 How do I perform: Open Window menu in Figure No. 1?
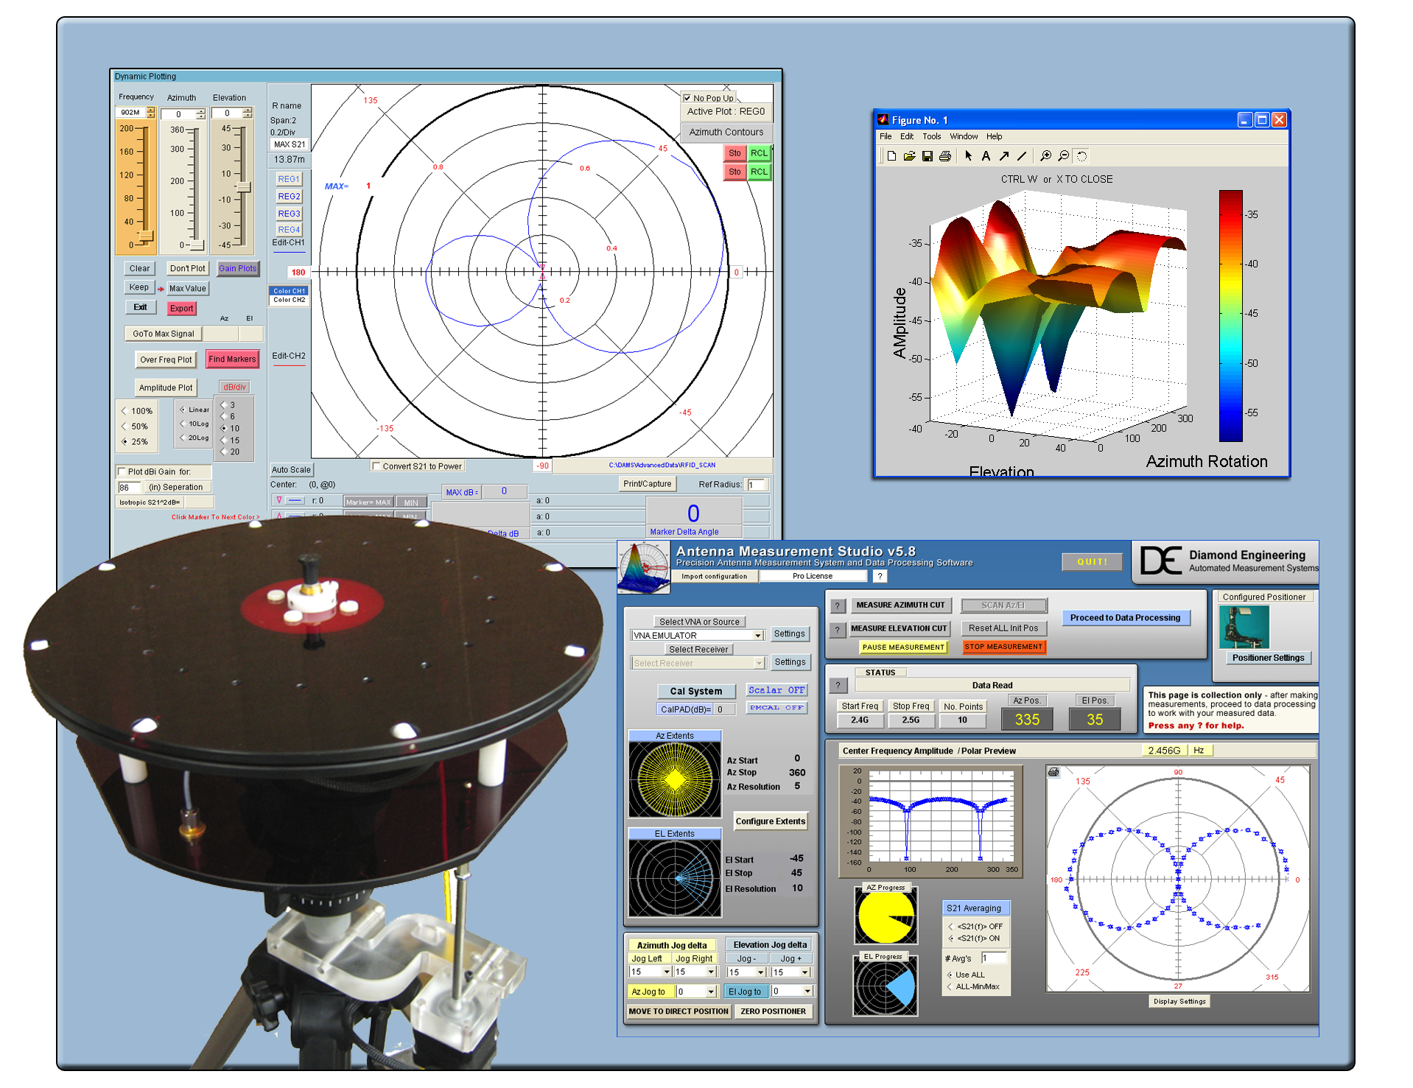(x=964, y=136)
